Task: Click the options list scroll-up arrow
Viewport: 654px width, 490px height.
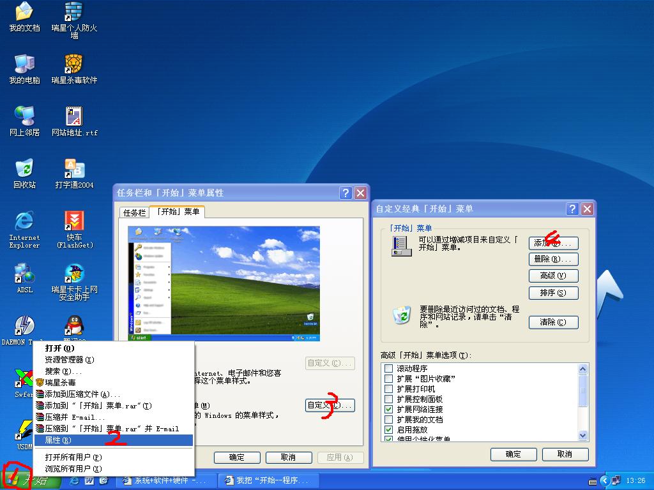Action: coord(582,369)
